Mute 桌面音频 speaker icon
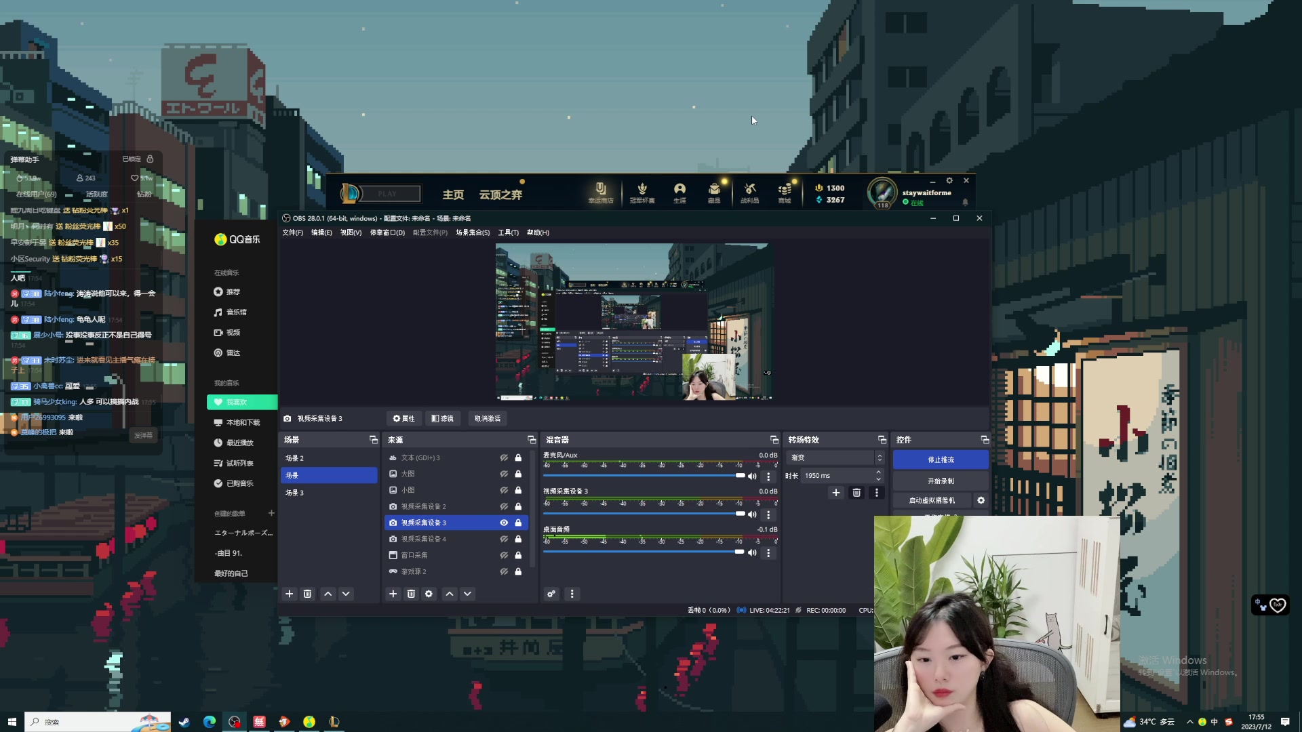 pos(752,552)
